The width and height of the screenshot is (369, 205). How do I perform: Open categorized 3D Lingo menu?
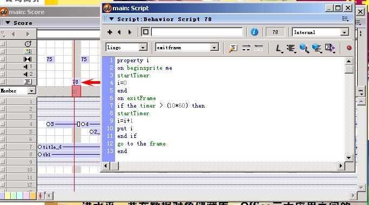[x=317, y=48]
